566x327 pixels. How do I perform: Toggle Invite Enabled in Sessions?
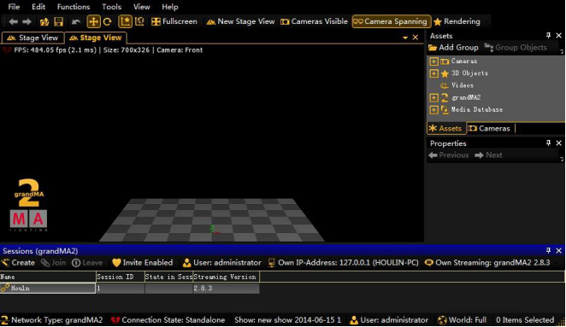coord(142,263)
